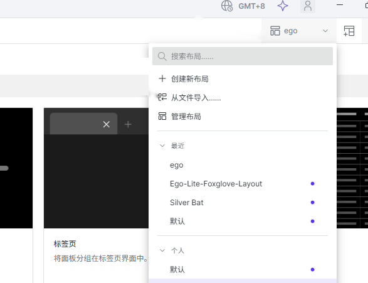Click the manage layouts icon

click(162, 116)
